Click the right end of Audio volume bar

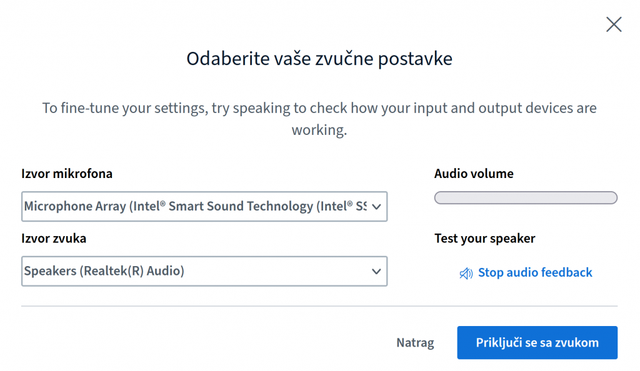pos(612,198)
